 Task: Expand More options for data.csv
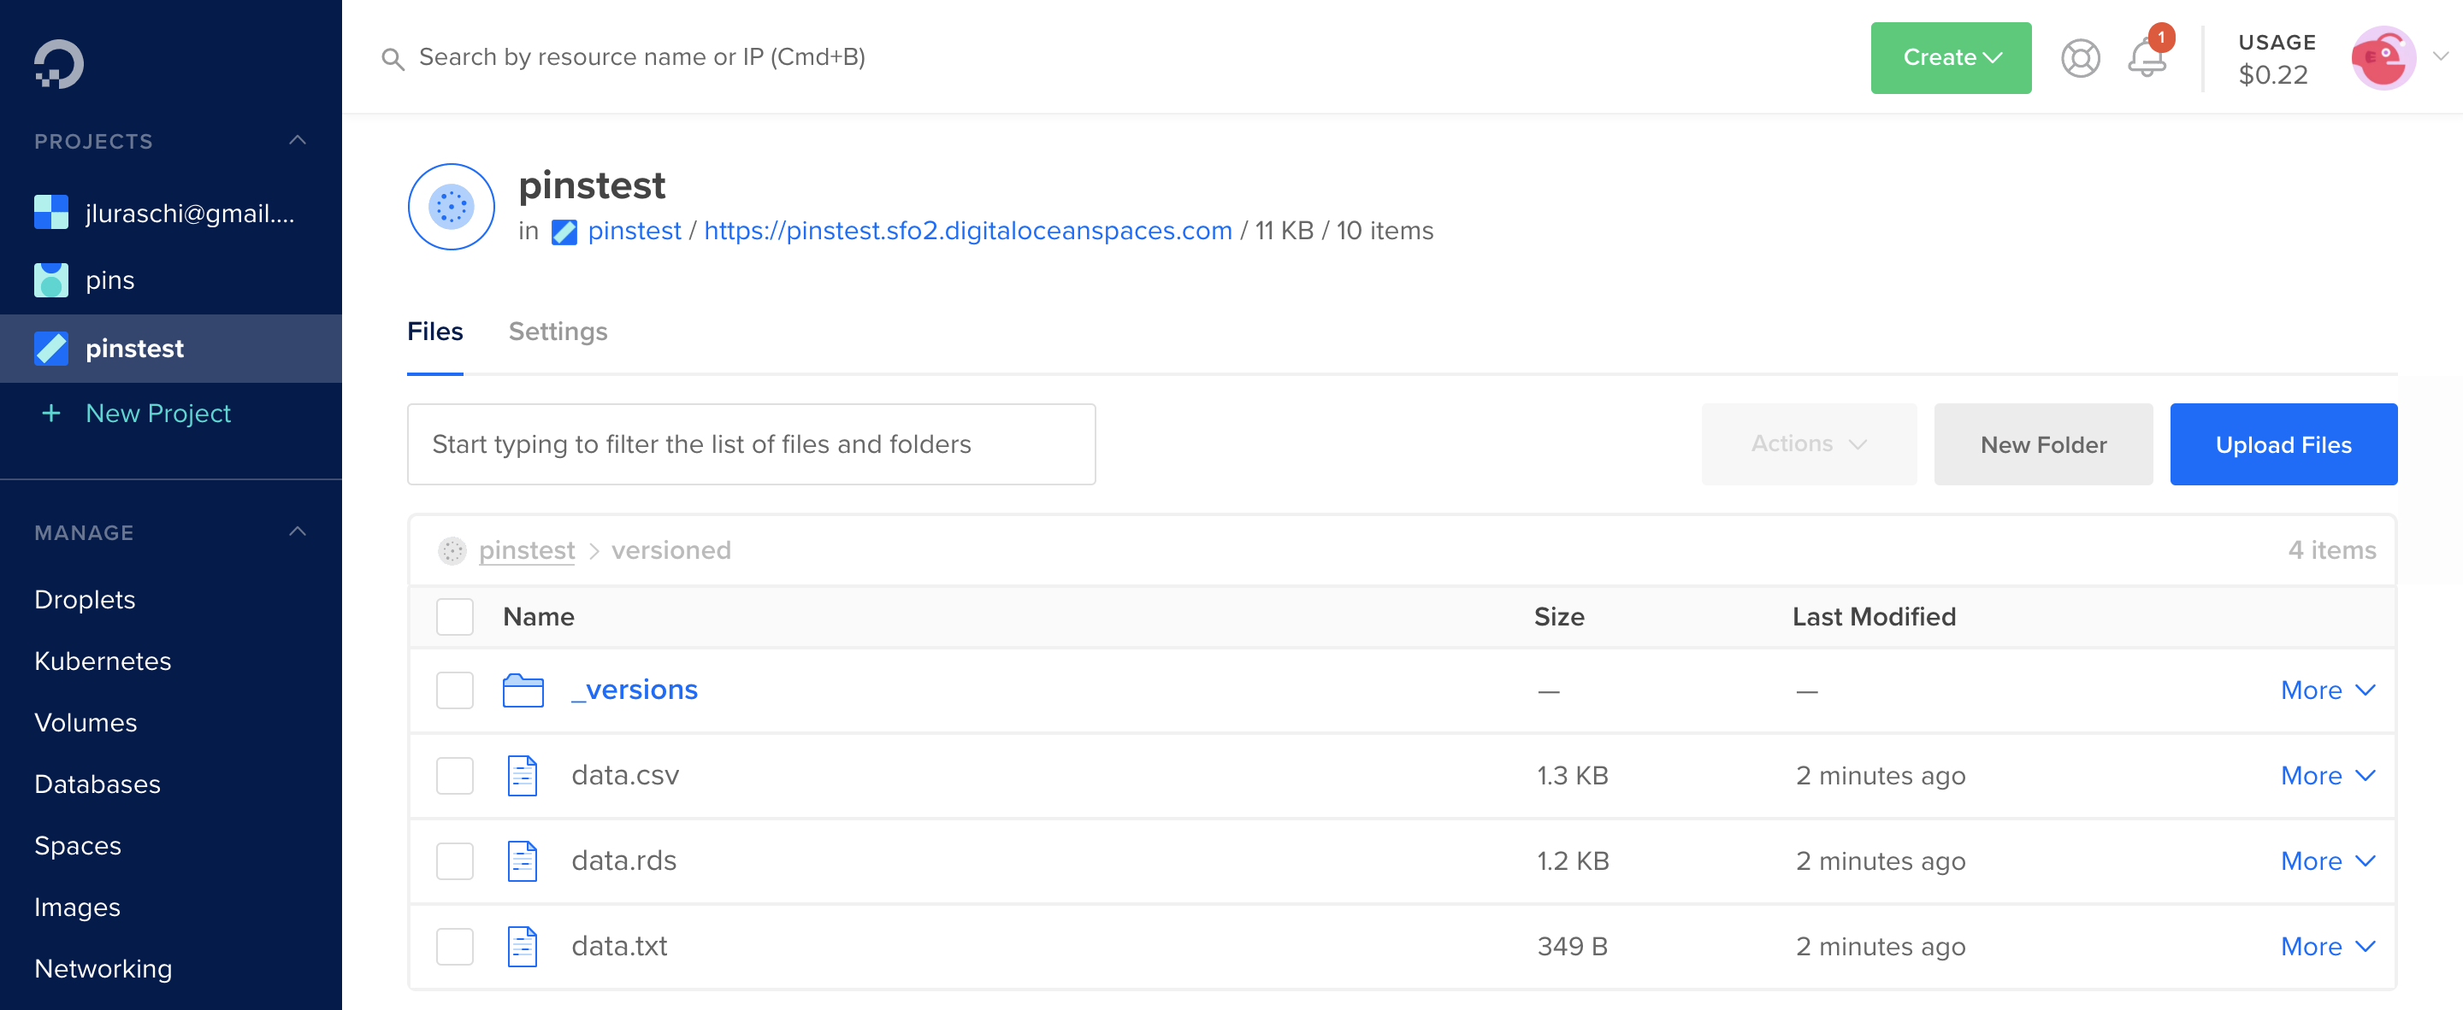2331,775
